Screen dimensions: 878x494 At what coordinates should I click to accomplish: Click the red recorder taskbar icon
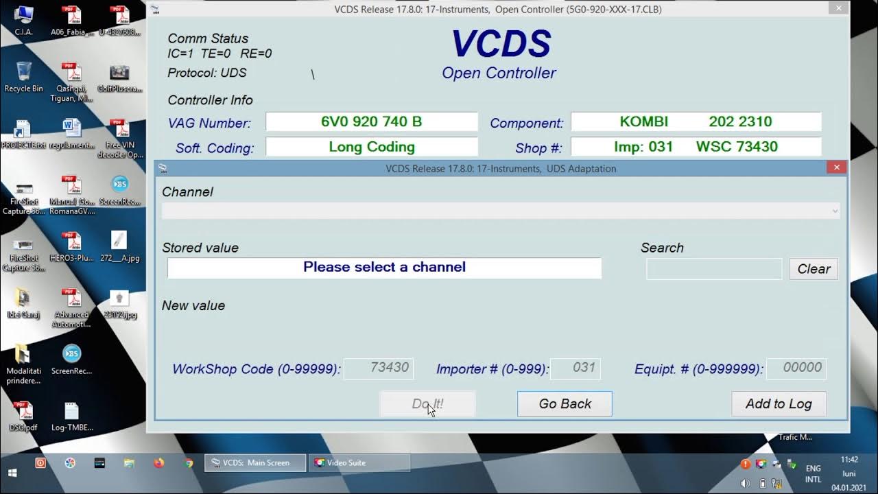pyautogui.click(x=40, y=463)
